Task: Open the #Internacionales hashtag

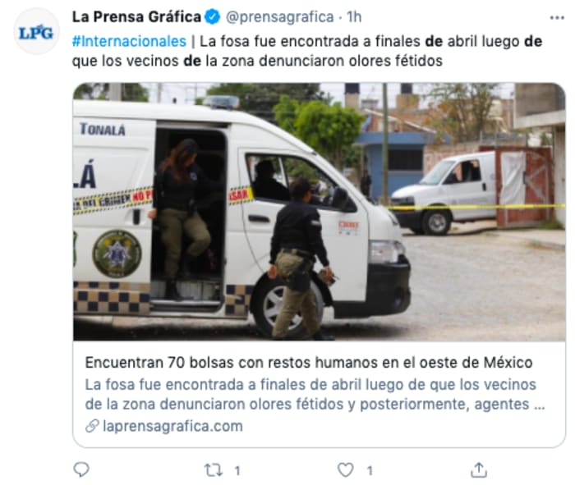Action: [x=129, y=41]
